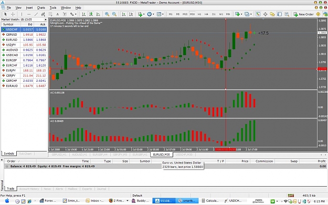
Task: Select the text 'A' tool
Action: [x=58, y=14]
